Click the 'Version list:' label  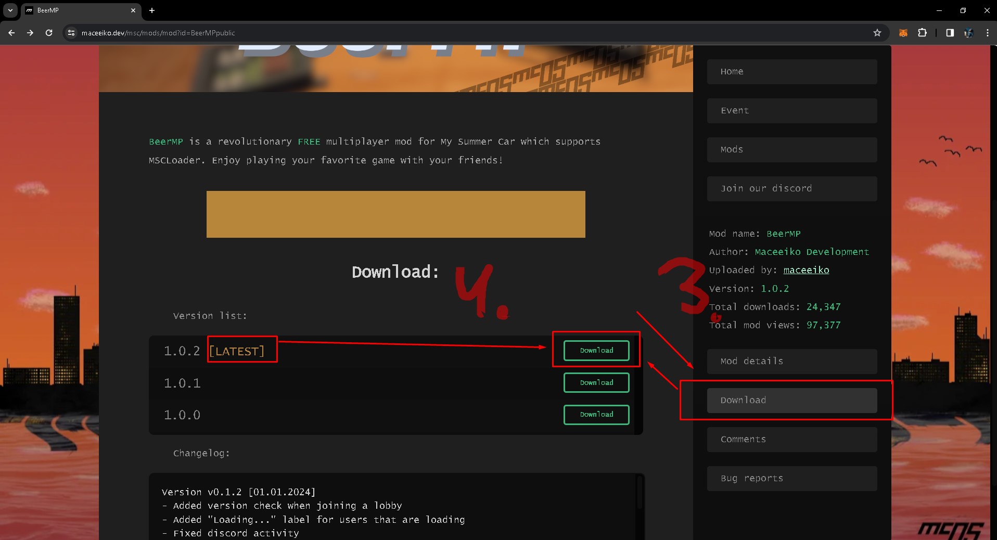pos(210,316)
